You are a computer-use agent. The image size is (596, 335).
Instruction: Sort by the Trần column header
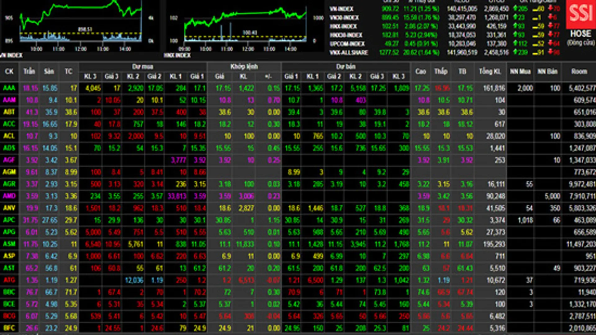(29, 71)
